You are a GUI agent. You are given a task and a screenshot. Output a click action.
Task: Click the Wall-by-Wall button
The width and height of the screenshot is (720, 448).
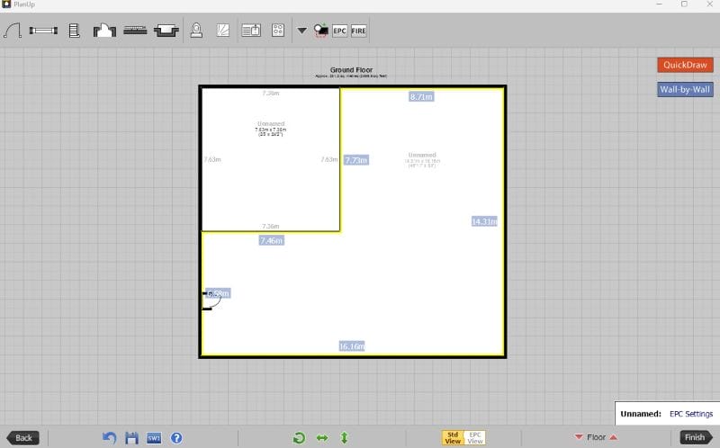tap(685, 89)
